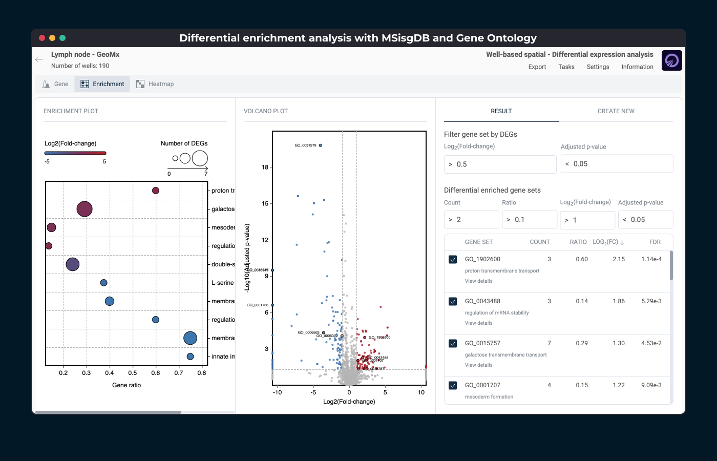
Task: Click the green window maximize dot
Action: (x=62, y=38)
